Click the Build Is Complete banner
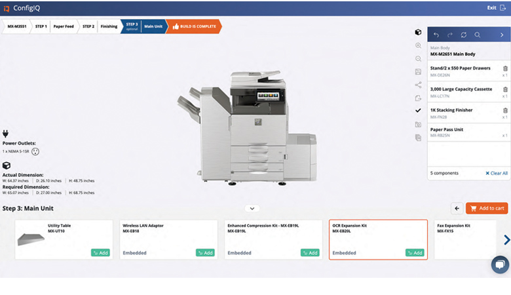Viewport: 511px width, 295px height. tap(194, 26)
